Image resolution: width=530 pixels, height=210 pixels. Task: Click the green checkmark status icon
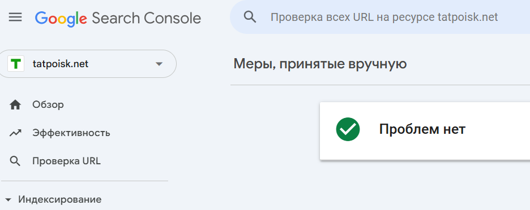(348, 129)
